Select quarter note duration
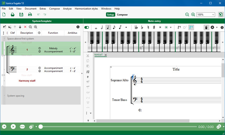Screen dimensions: 225x135 click(x=108, y=27)
